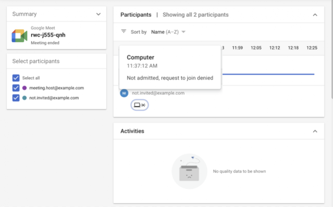Viewport: 333px width, 207px height.
Task: Click the Summary heading text
Action: (x=24, y=14)
